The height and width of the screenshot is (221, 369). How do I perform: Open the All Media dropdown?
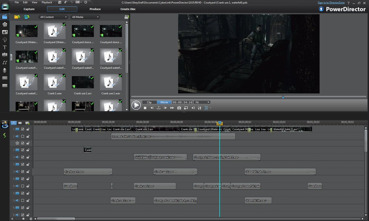point(85,17)
